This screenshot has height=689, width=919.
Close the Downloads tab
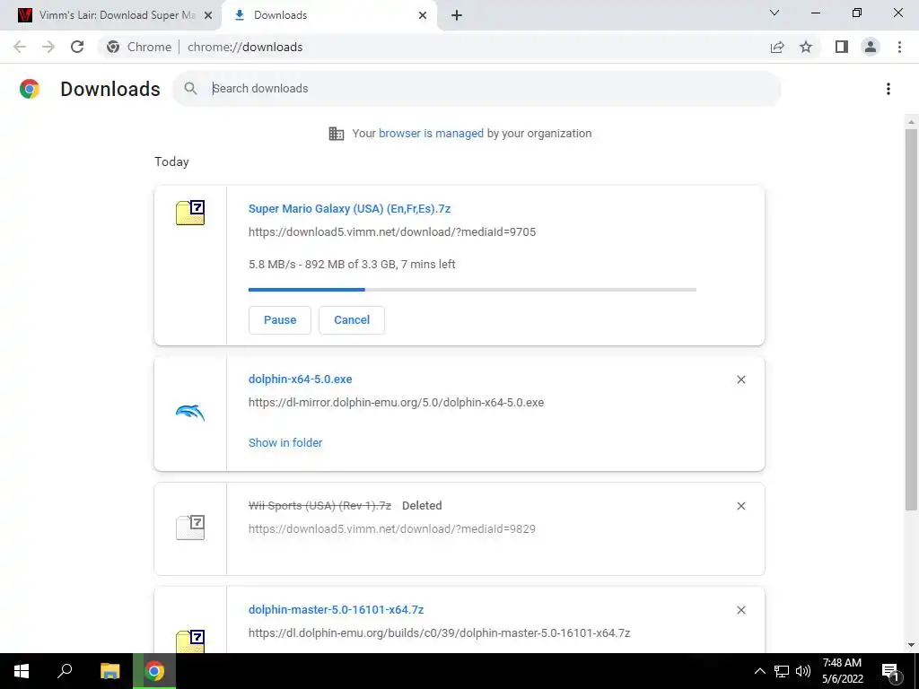click(423, 15)
